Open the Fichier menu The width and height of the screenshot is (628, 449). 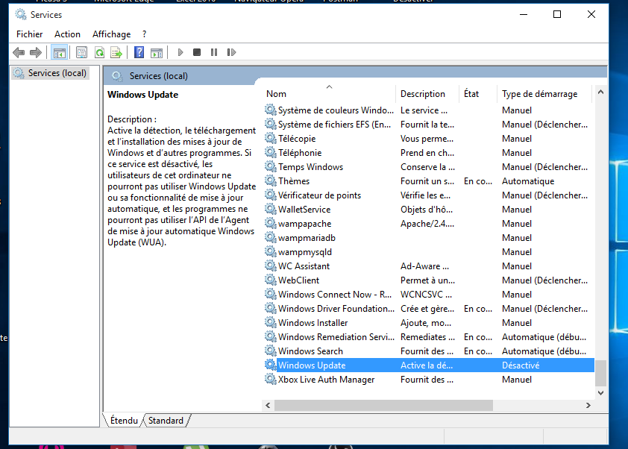tap(29, 34)
